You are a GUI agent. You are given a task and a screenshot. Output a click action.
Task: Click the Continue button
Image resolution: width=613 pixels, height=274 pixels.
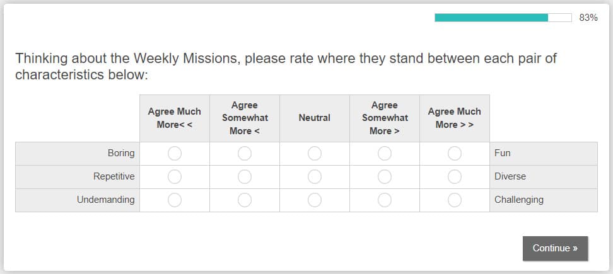tap(555, 248)
